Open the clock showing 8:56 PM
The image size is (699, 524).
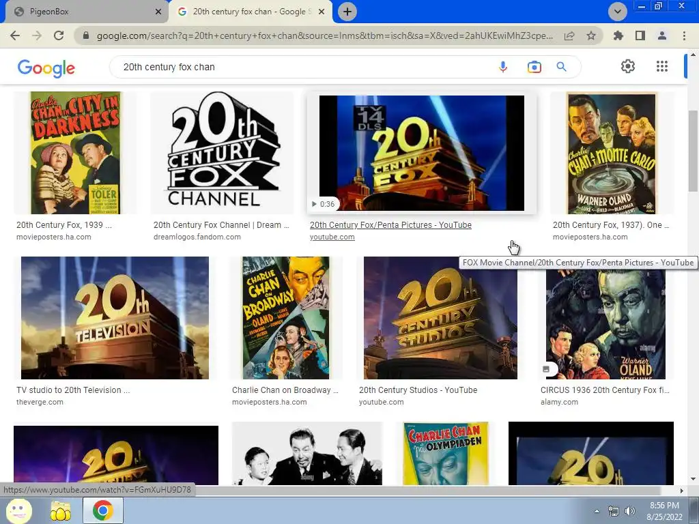point(664,511)
